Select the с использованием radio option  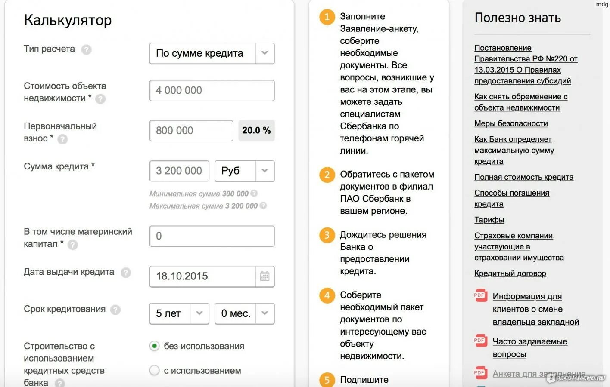pyautogui.click(x=154, y=370)
